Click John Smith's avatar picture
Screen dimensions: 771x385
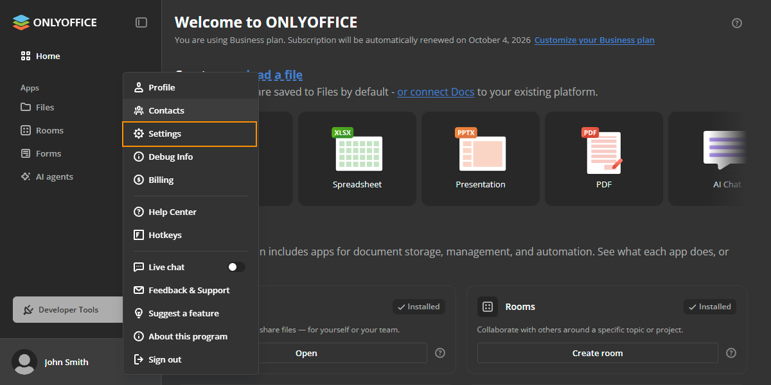coord(24,362)
